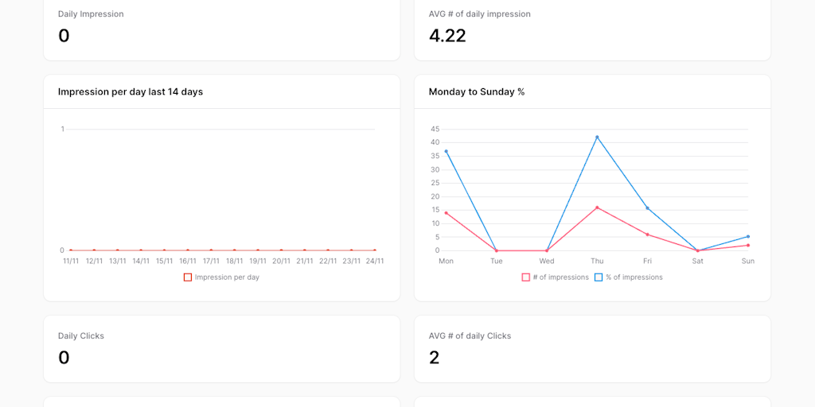Click the pink Monday data point
The height and width of the screenshot is (407, 815).
click(446, 213)
